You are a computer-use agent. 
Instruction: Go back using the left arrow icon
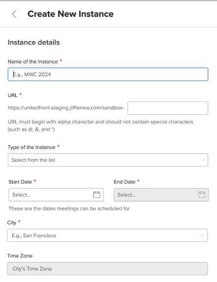(14, 14)
